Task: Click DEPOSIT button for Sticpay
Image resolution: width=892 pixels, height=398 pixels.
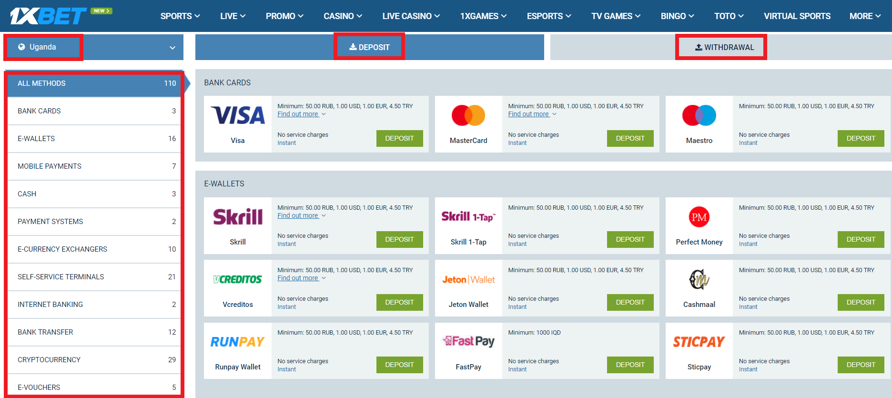Action: pos(861,365)
